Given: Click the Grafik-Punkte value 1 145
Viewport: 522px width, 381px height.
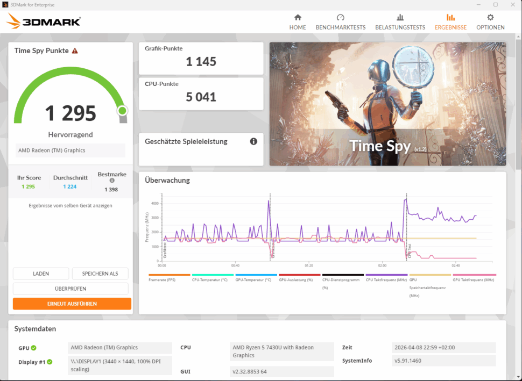Looking at the screenshot, I should [x=201, y=61].
